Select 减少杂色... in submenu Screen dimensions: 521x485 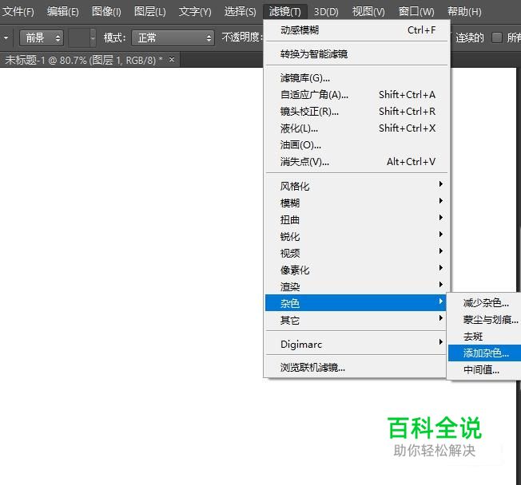[485, 302]
